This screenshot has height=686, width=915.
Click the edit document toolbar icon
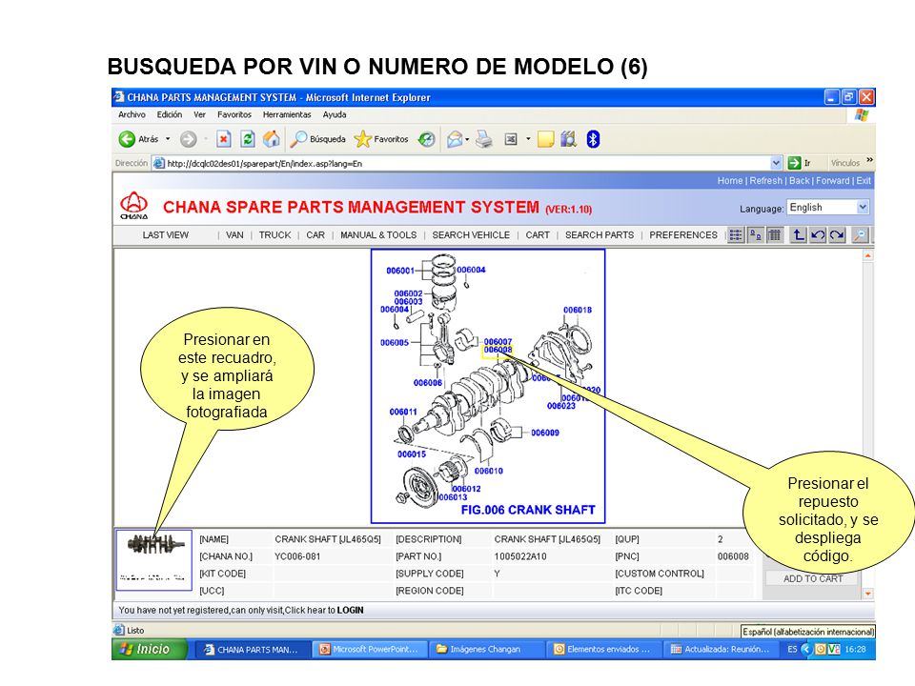[511, 139]
